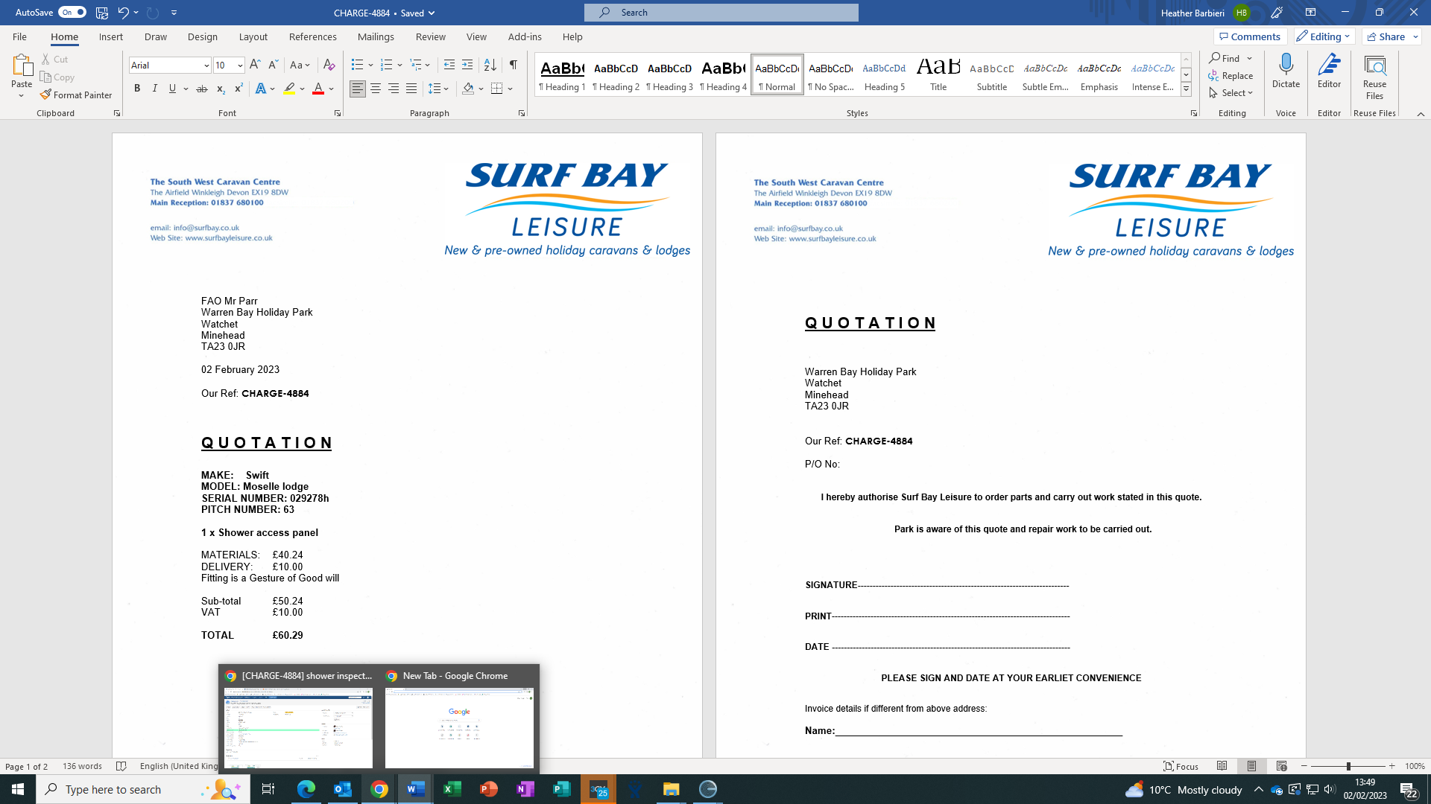Expand the font name dropdown
1431x804 pixels.
tap(206, 66)
